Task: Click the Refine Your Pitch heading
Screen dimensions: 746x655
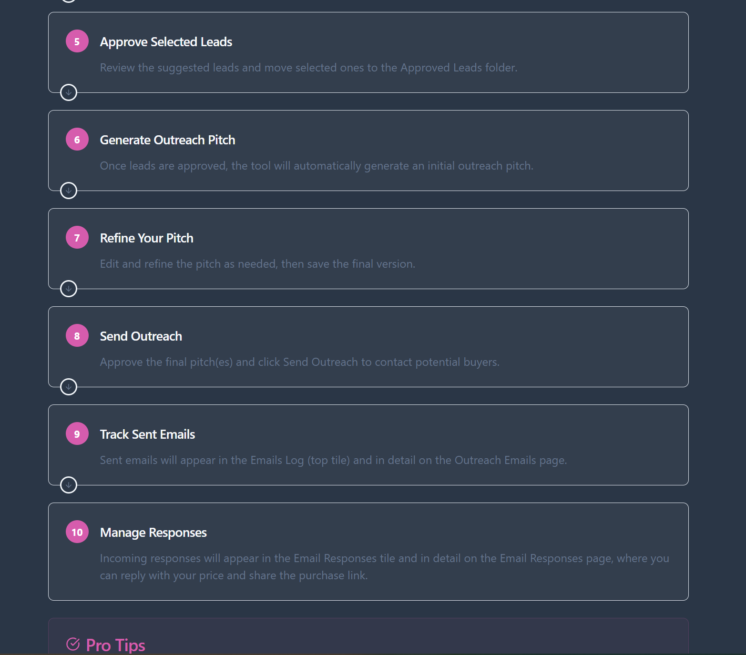Action: [146, 238]
